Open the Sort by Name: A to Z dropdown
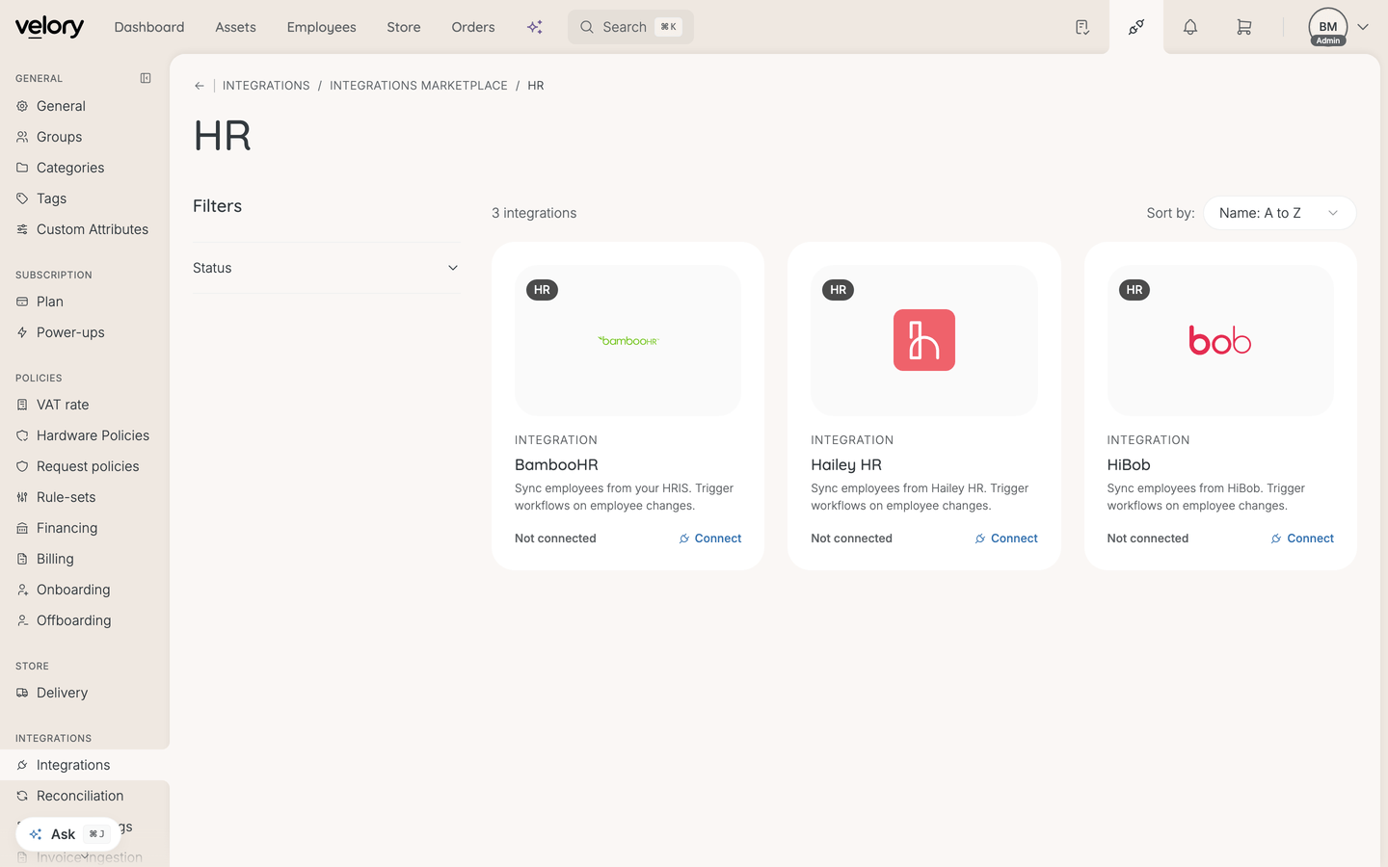The image size is (1388, 867). [x=1279, y=213]
